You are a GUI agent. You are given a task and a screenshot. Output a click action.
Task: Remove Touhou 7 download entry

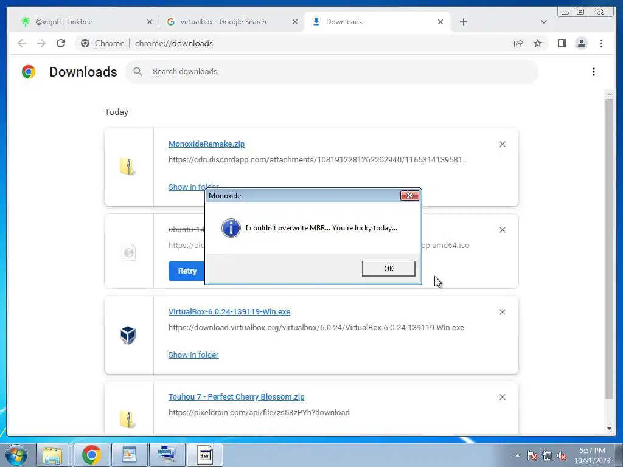[502, 397]
